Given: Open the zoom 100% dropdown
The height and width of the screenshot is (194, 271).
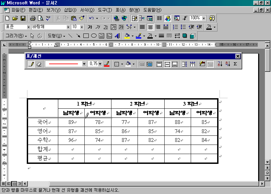Looking at the screenshot, I should coord(204,18).
